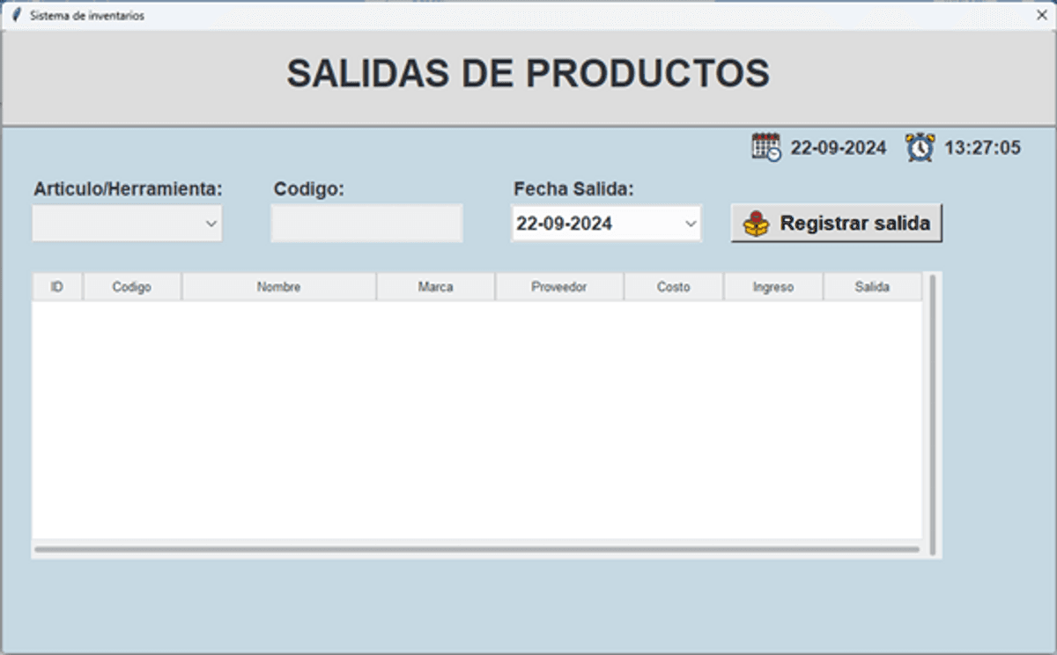Click the current time label 13:27:05
Viewport: 1057px width, 655px height.
coord(982,148)
